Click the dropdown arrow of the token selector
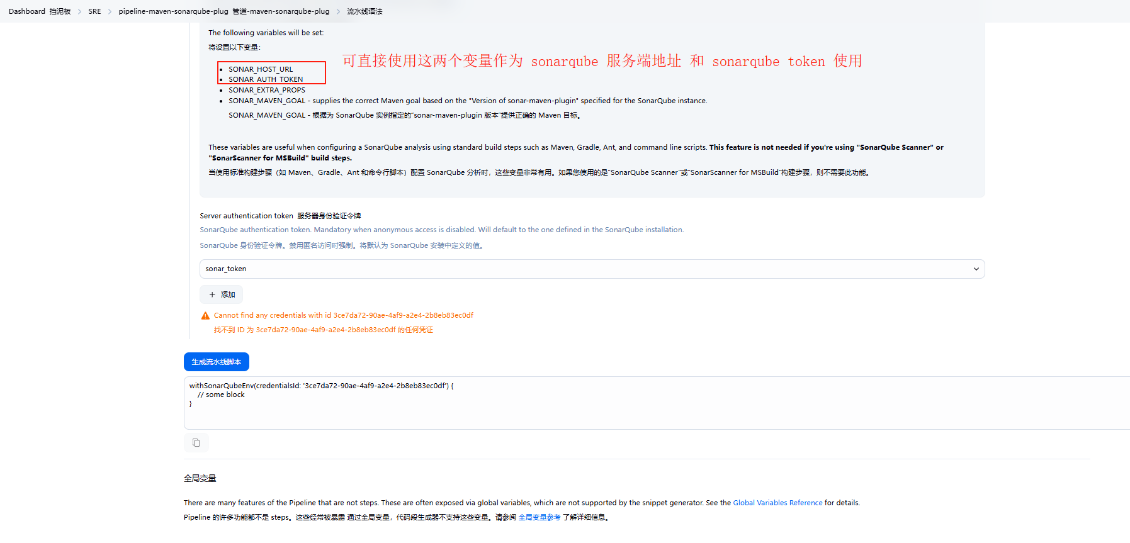 [x=976, y=269]
